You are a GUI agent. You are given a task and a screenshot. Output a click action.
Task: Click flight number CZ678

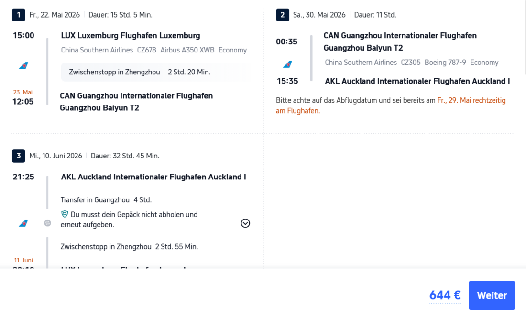[146, 50]
